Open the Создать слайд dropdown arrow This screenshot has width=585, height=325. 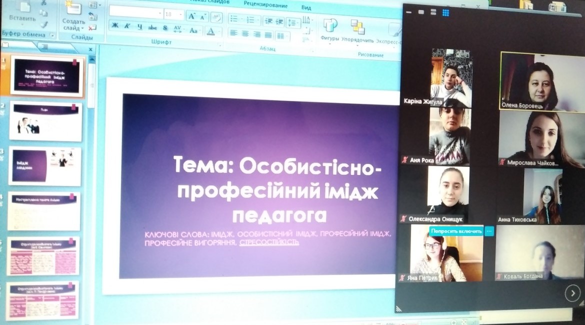[82, 28]
